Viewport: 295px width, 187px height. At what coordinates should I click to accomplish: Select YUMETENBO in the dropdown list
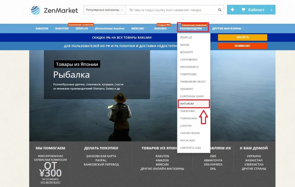point(194,74)
